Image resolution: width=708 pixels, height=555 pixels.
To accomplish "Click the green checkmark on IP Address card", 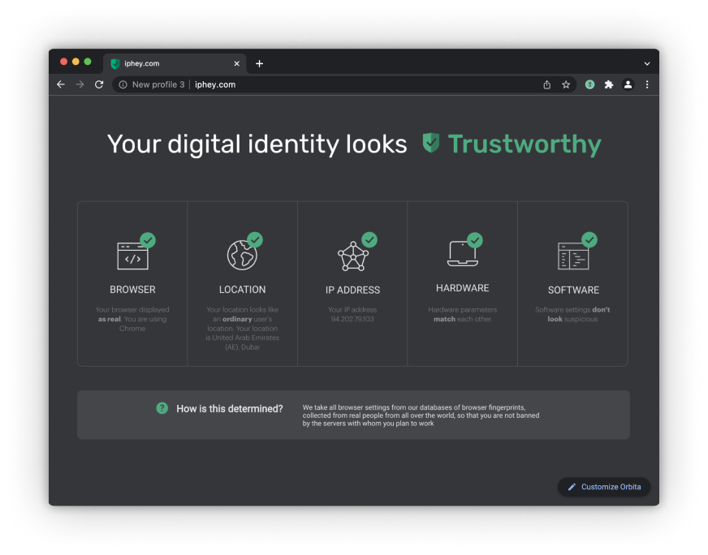I will (369, 239).
